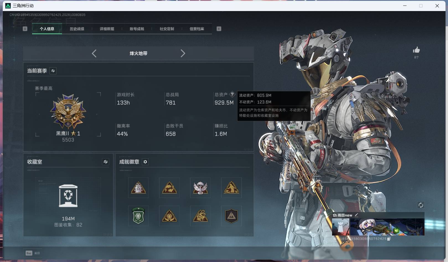Switch to the 历史战绩 tab
448x262 pixels.
[77, 29]
